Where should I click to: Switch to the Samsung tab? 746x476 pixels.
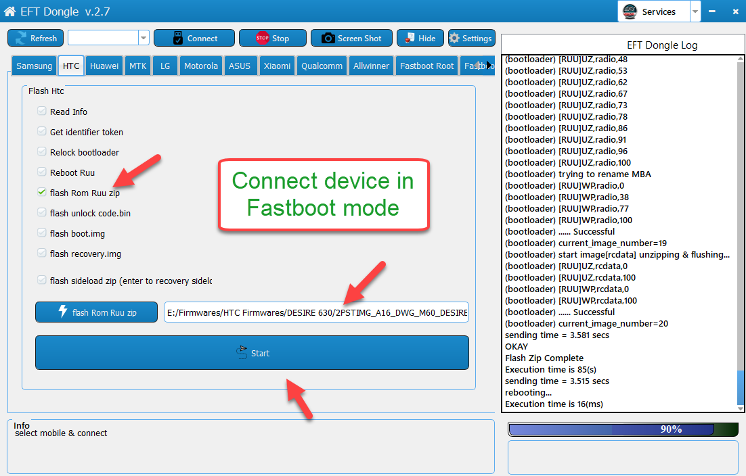click(x=35, y=66)
